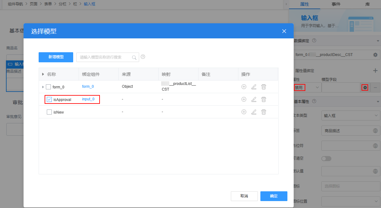Click the add icon in isNew row
The width and height of the screenshot is (381, 208).
point(244,112)
